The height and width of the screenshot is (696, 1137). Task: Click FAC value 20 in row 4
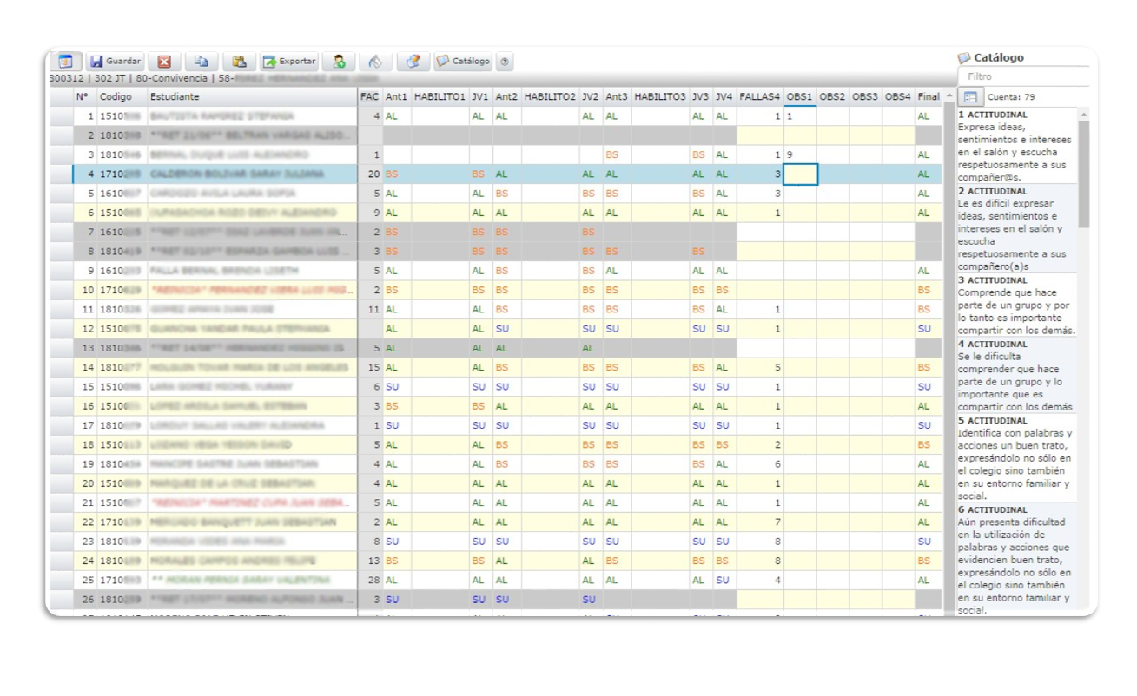(x=370, y=174)
